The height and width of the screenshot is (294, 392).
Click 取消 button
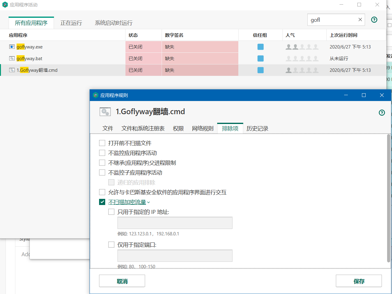122,281
